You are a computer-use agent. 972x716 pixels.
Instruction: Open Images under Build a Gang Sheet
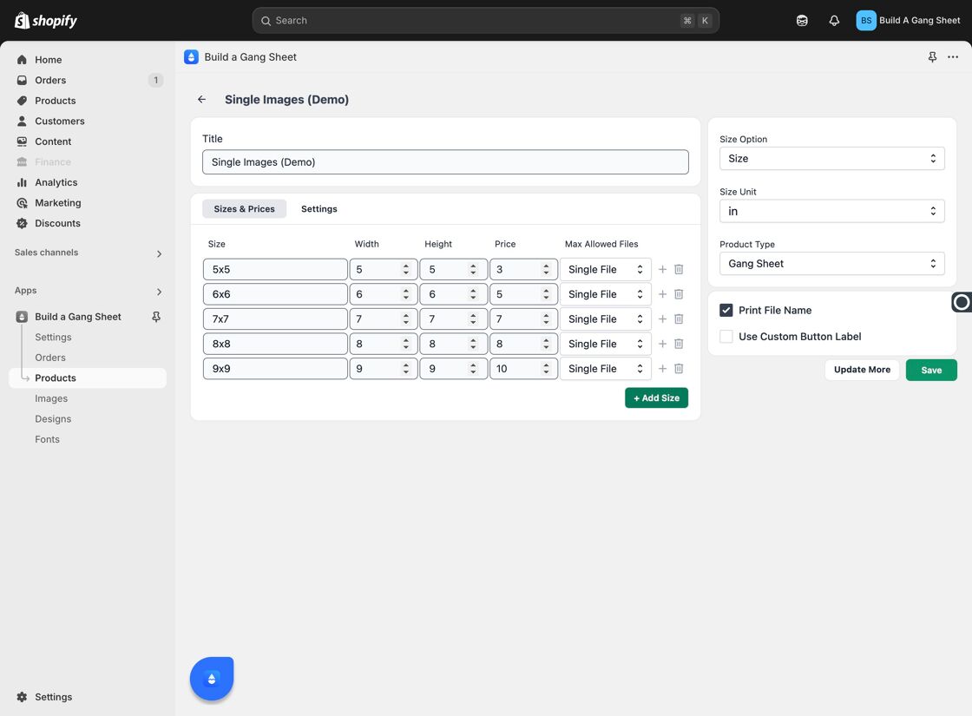coord(51,398)
